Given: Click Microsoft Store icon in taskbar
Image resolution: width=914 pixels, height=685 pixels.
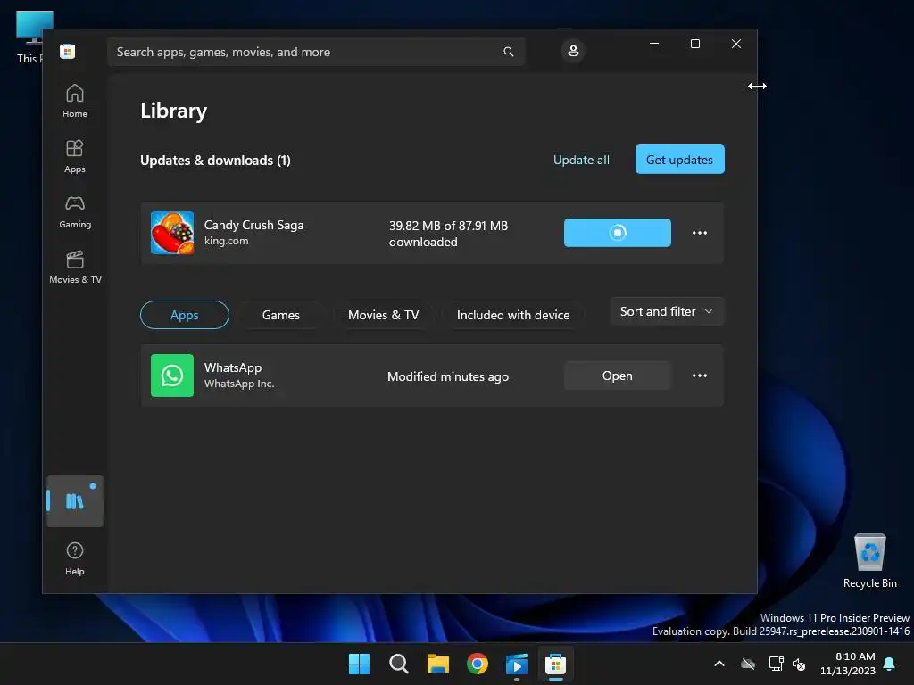Looking at the screenshot, I should coord(555,664).
